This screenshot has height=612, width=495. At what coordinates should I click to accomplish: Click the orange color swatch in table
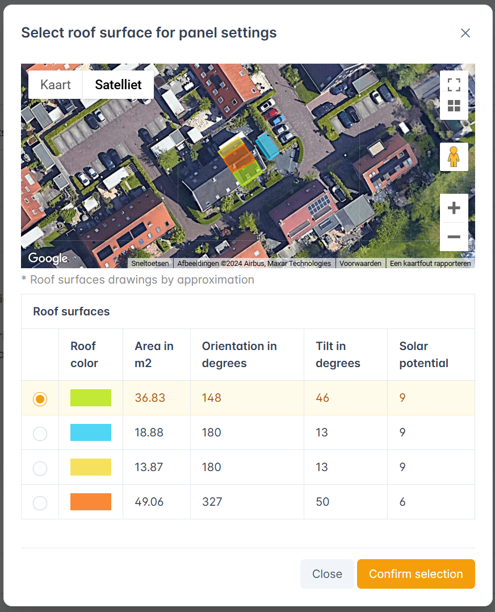click(x=91, y=502)
